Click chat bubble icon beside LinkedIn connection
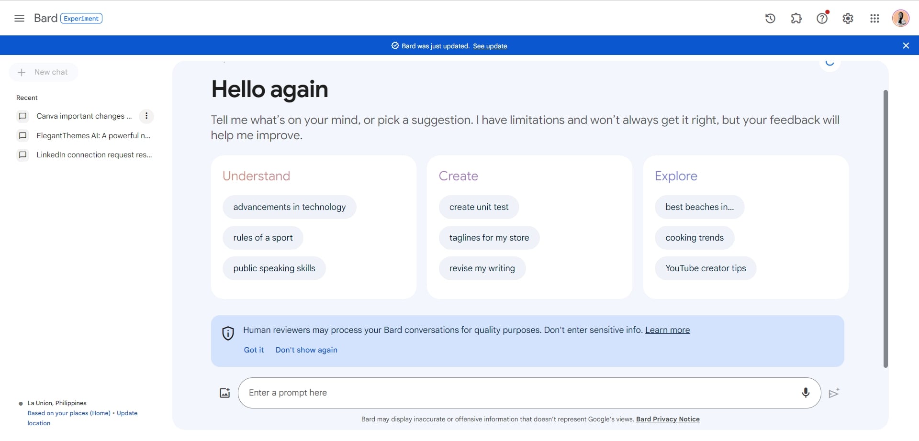The image size is (919, 441). pos(22,155)
